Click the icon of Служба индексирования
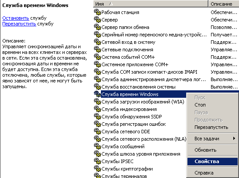Image resolution: width=239 pixels, height=178 pixels. pyautogui.click(x=97, y=109)
